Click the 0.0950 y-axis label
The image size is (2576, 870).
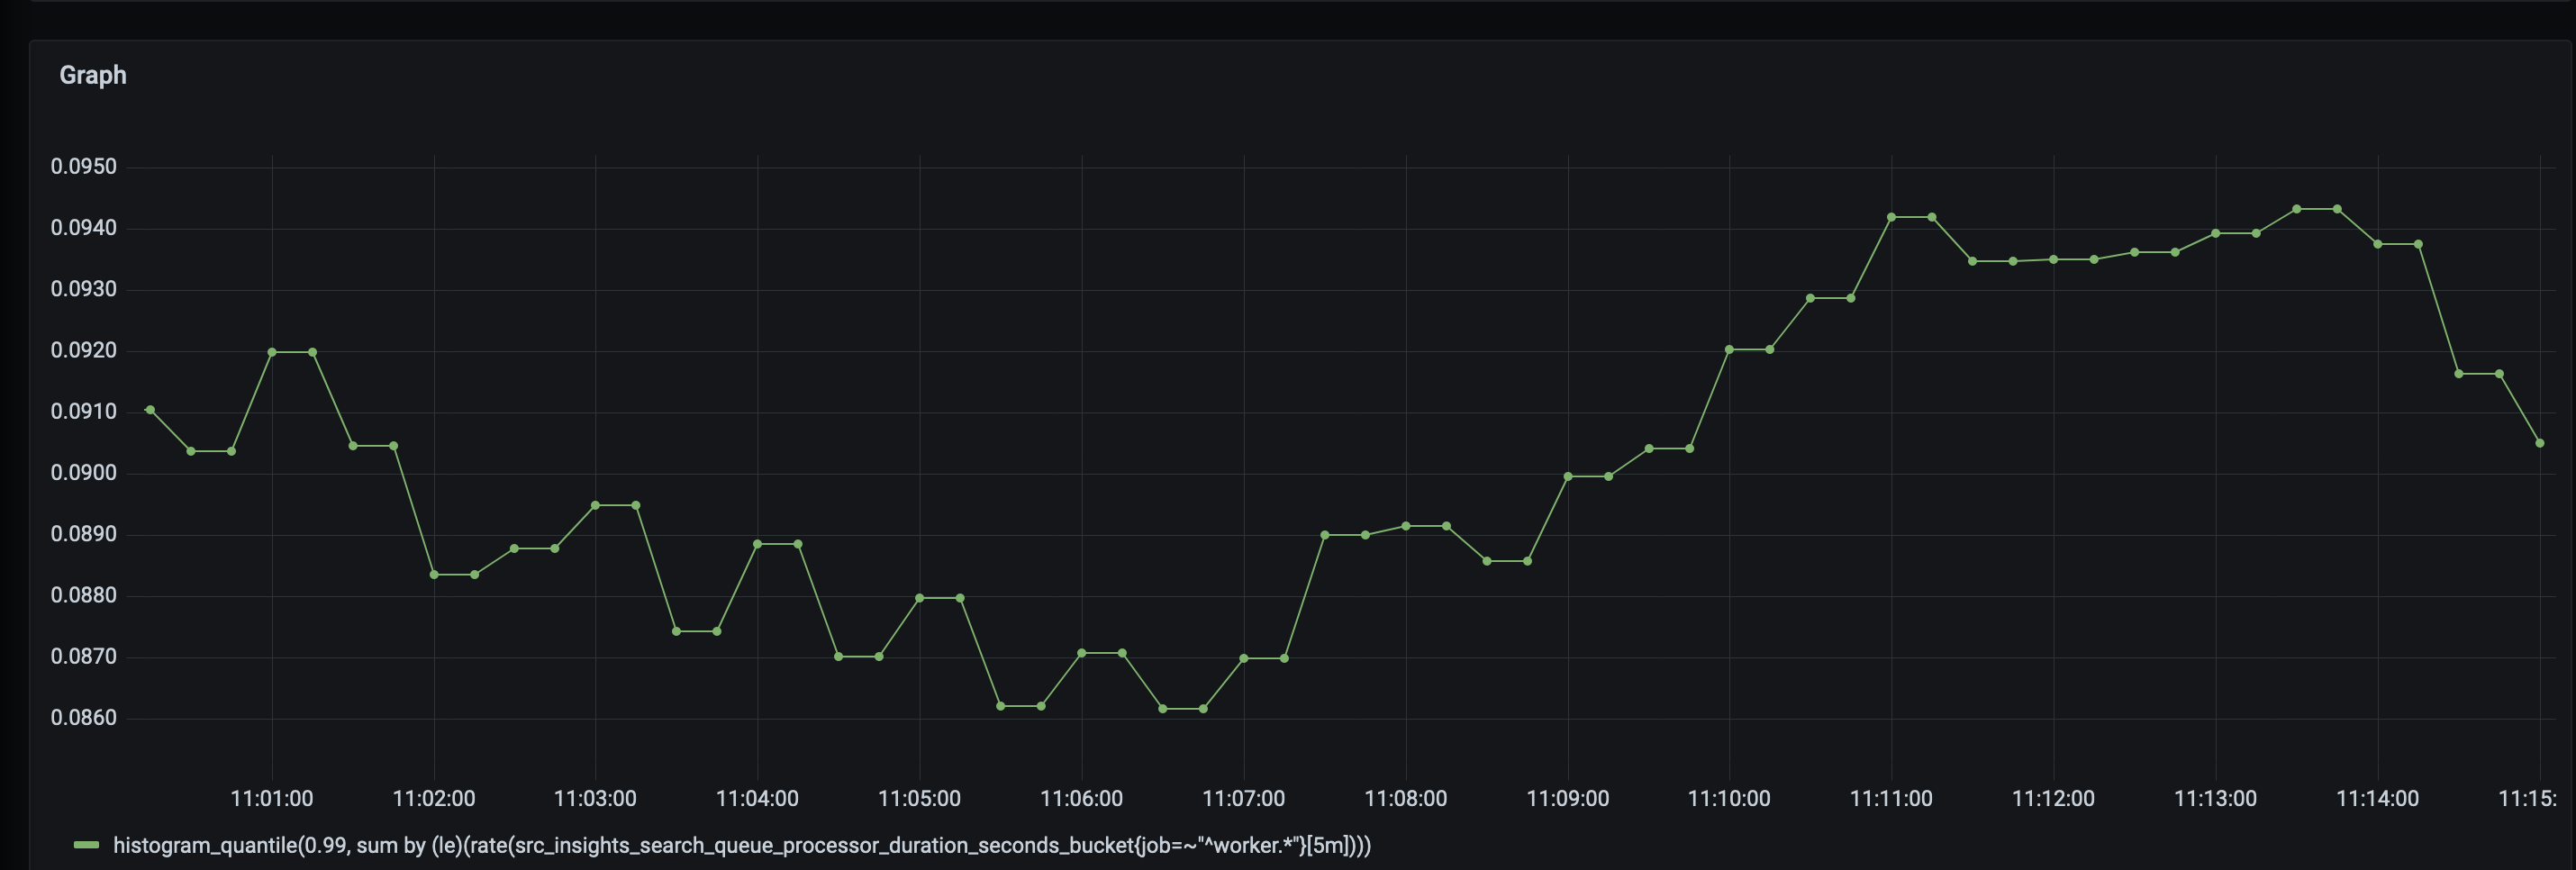[x=84, y=167]
